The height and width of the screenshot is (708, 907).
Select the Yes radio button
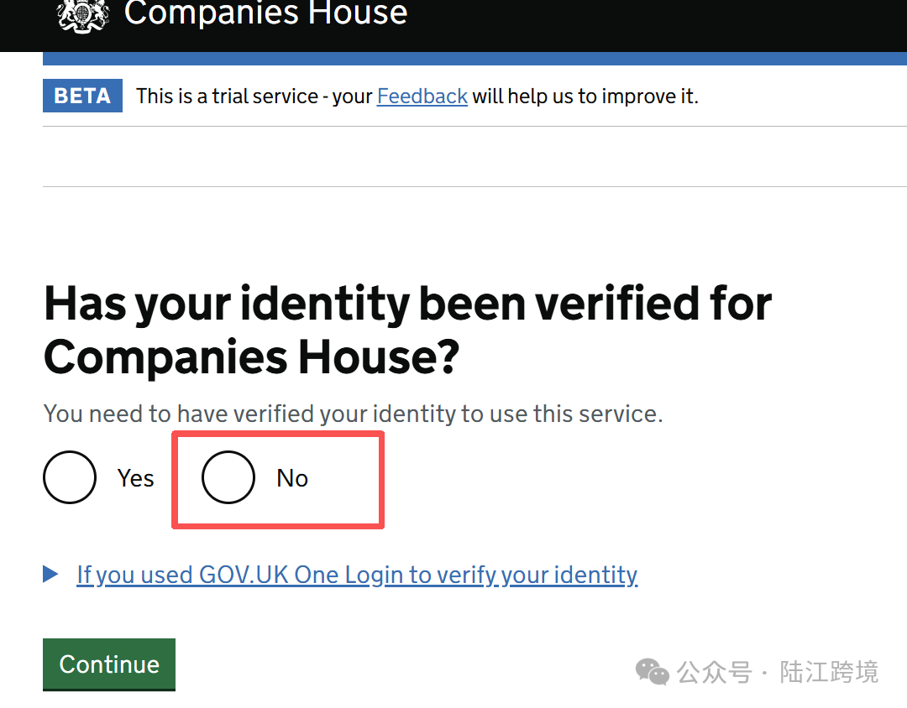[x=70, y=477]
